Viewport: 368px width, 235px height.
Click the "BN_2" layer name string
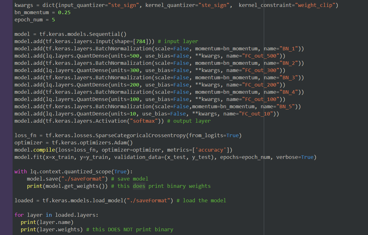(288, 63)
